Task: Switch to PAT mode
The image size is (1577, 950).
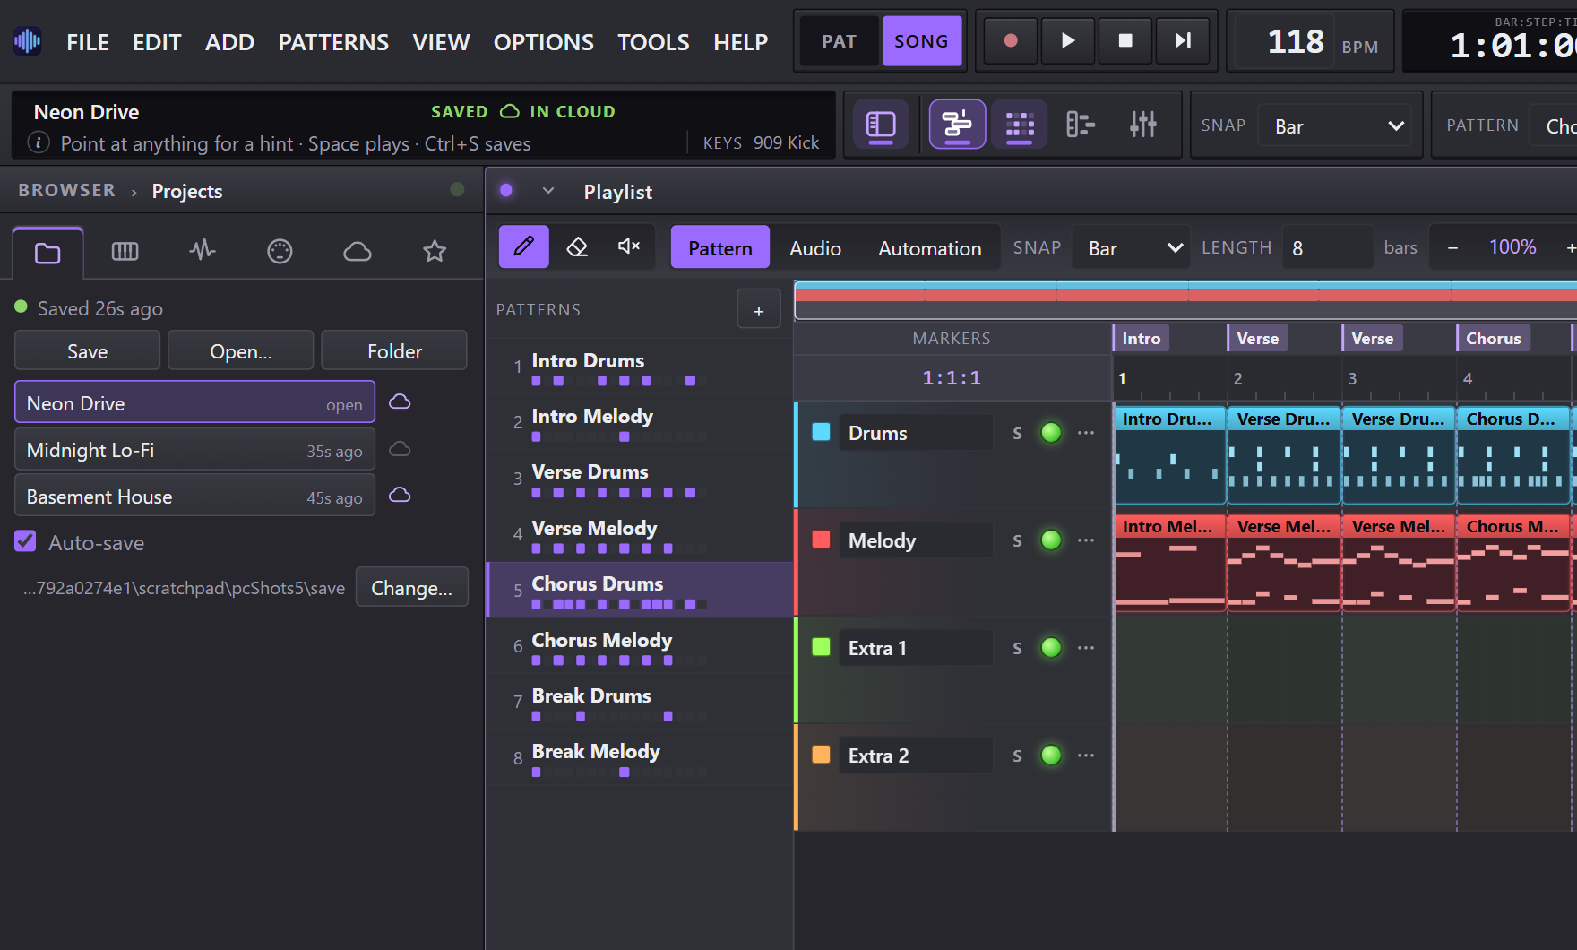Action: (x=839, y=41)
